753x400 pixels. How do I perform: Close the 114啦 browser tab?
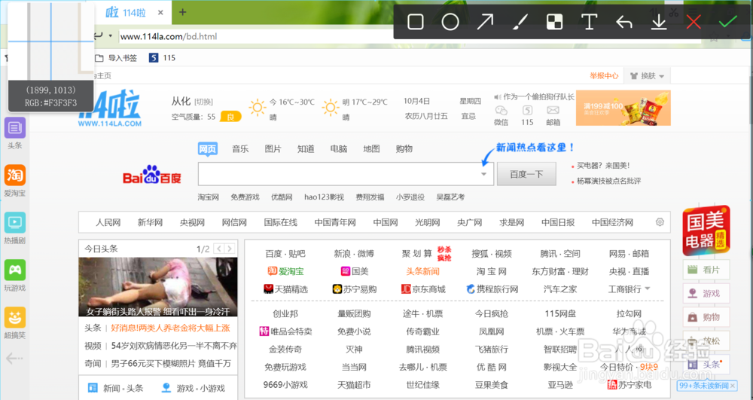tap(160, 13)
